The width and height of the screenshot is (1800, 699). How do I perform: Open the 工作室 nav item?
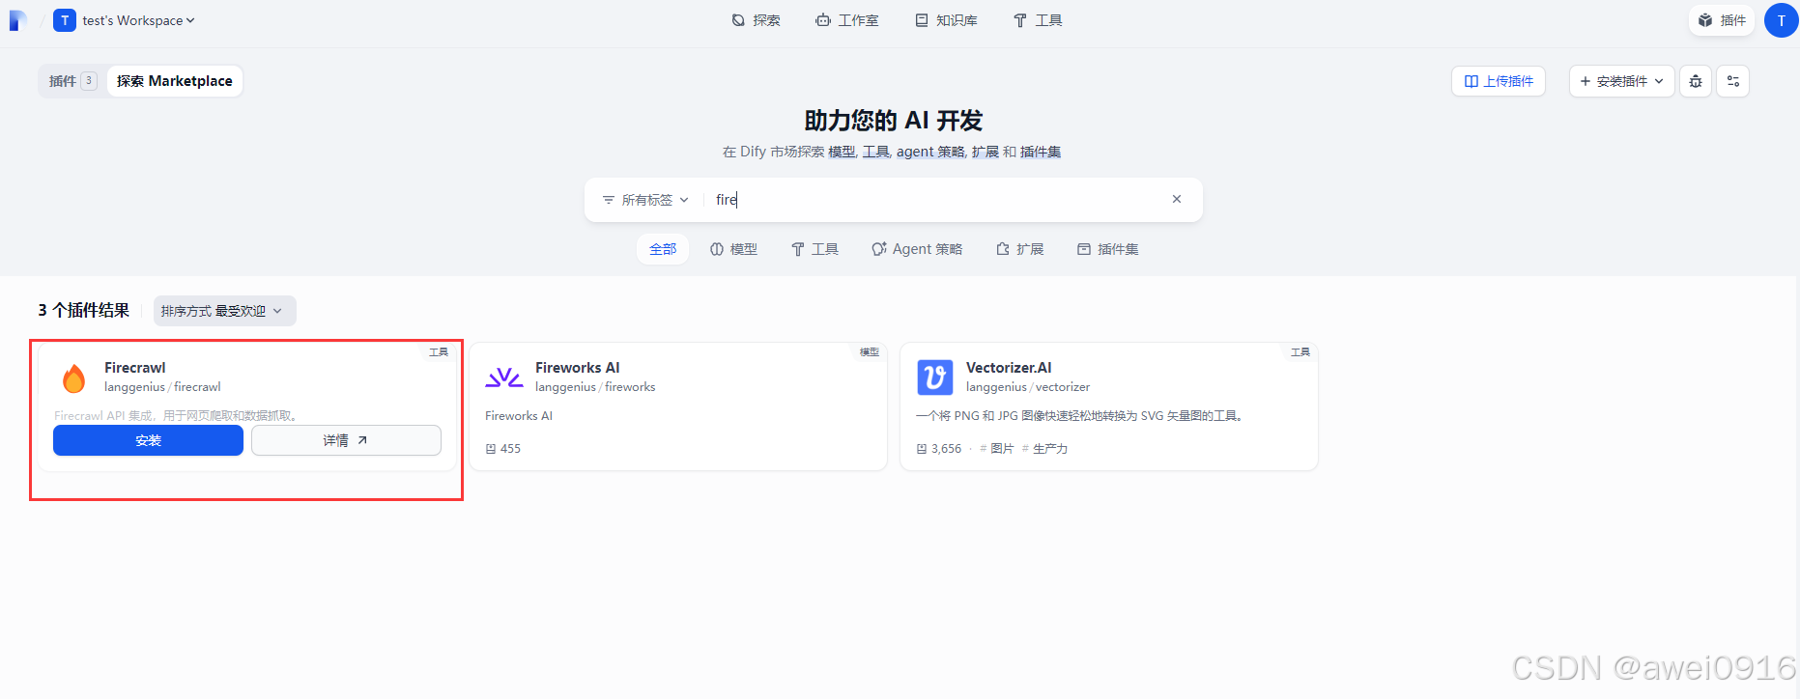click(x=846, y=20)
